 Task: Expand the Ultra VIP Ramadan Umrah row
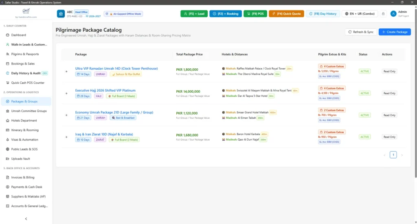coord(66,72)
